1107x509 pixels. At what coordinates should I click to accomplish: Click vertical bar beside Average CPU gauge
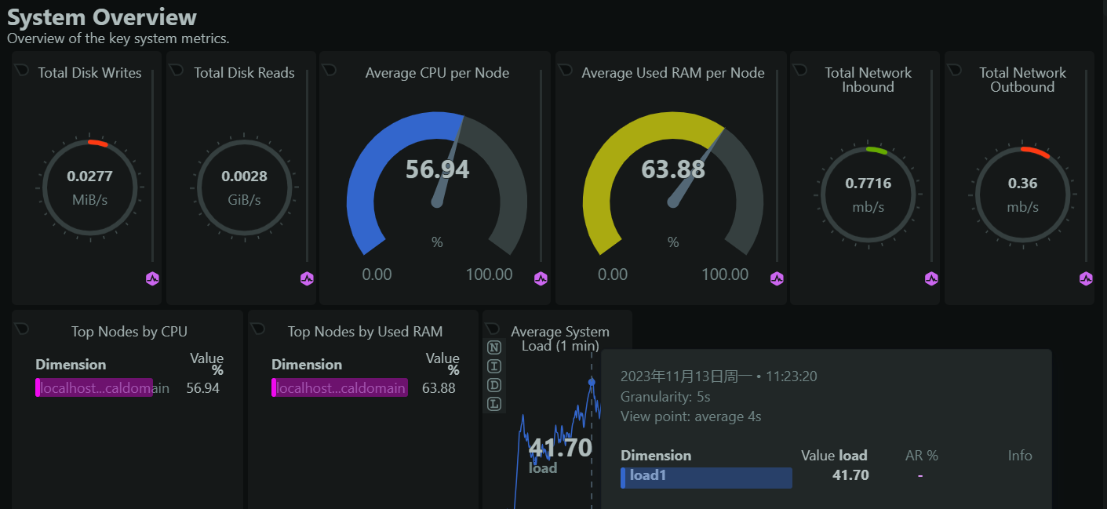(x=541, y=165)
